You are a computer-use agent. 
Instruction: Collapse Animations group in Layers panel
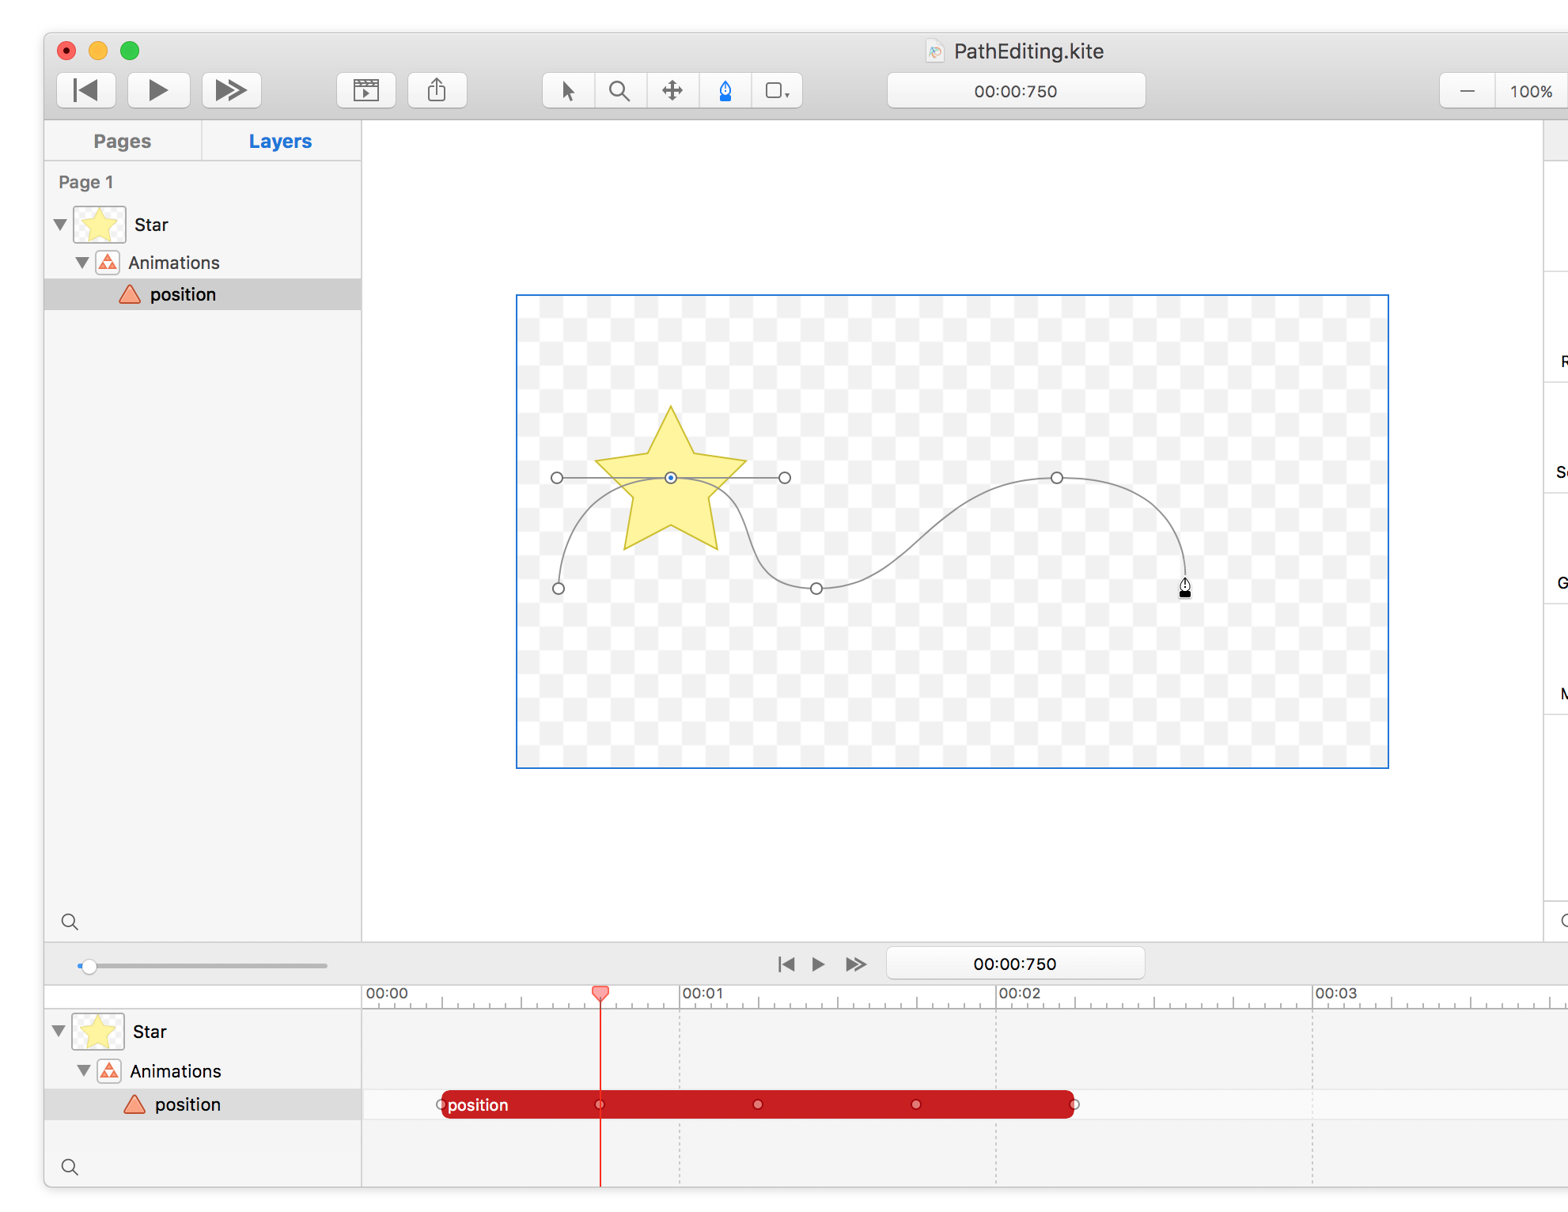pos(82,263)
